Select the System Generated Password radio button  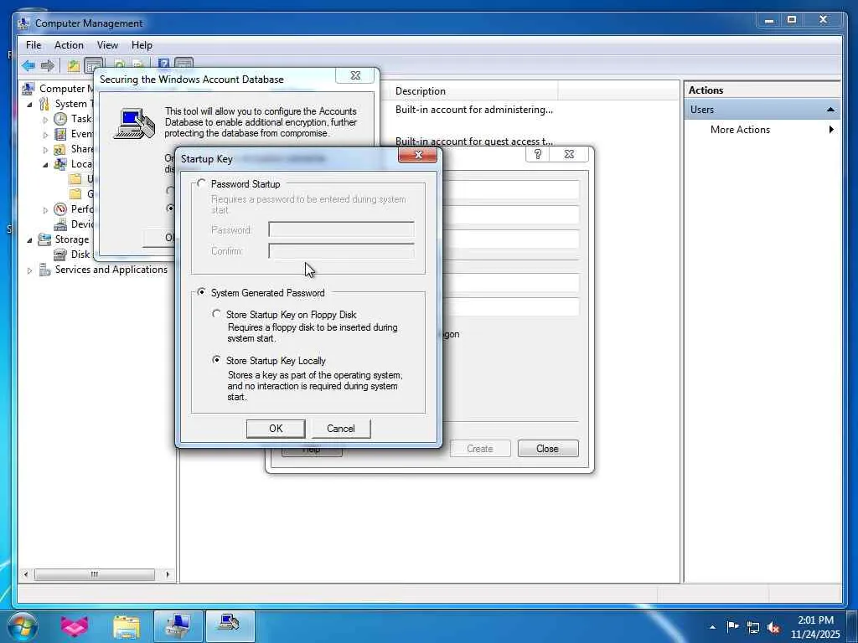coord(202,292)
